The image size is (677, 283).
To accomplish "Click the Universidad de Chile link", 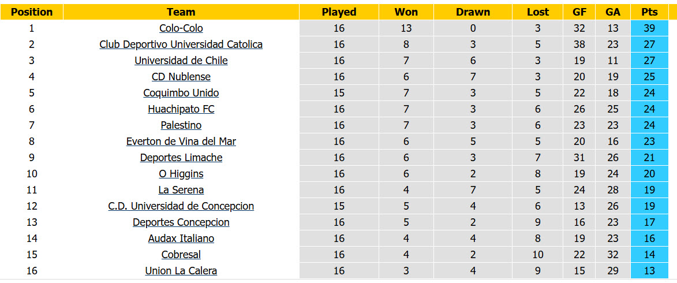I will (181, 61).
